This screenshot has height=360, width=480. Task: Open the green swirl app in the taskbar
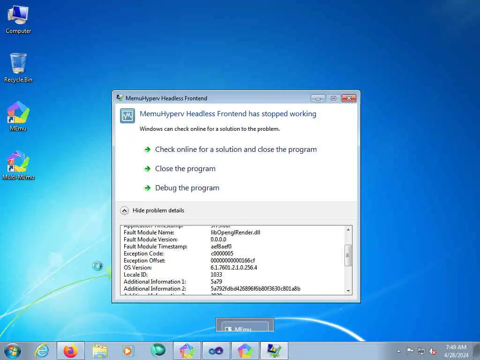(158, 350)
